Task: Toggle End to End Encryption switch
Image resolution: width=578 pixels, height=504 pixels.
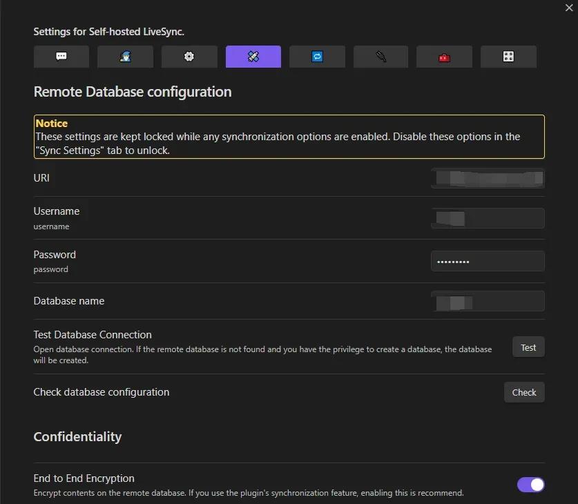Action: tap(530, 485)
